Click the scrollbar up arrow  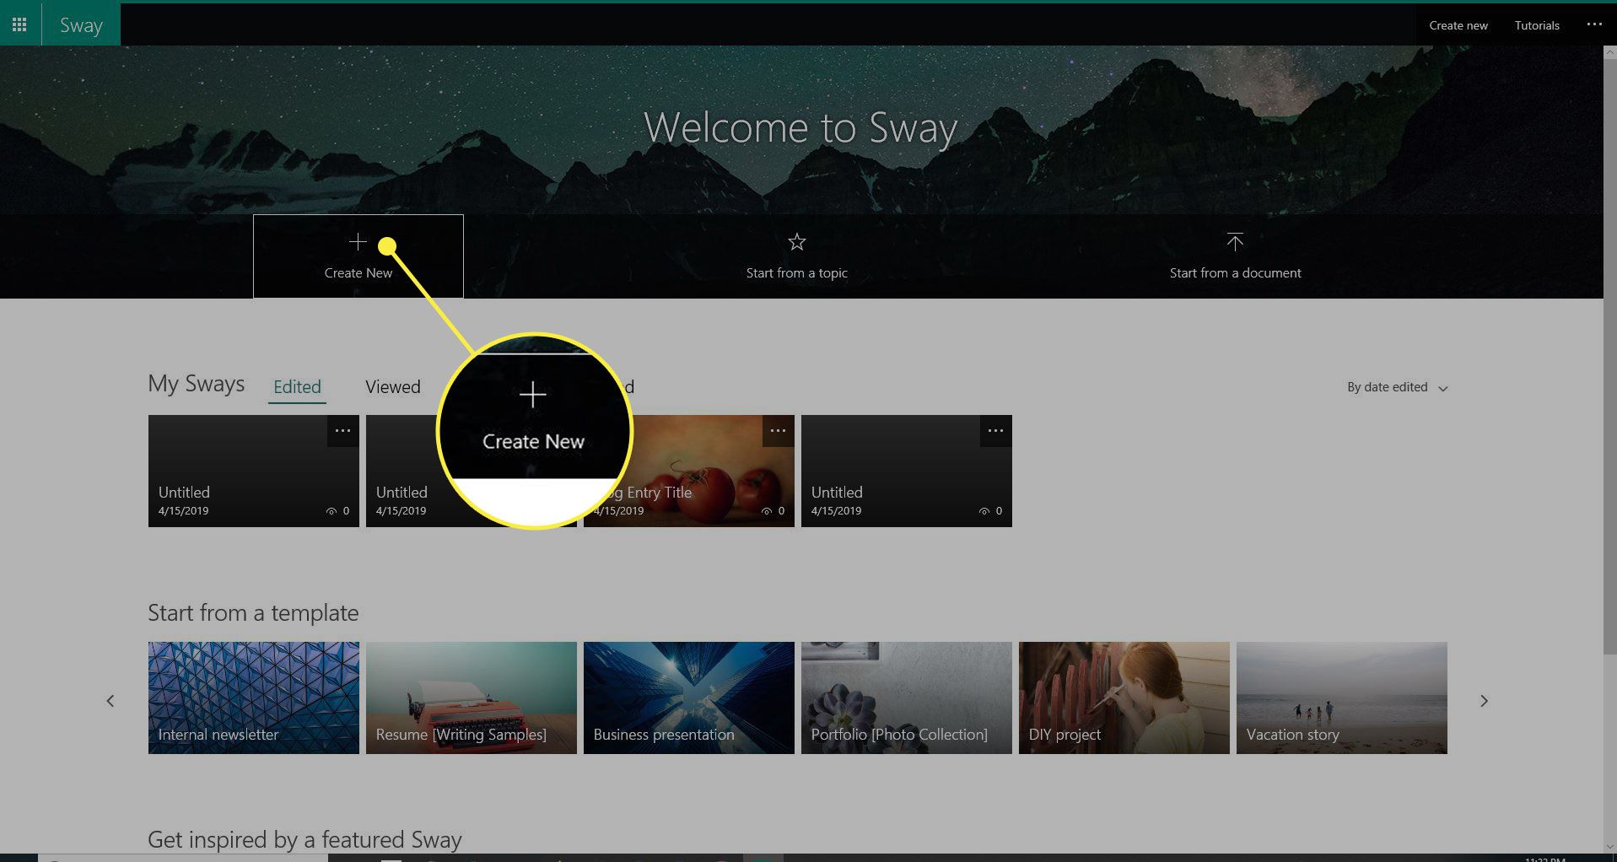pyautogui.click(x=1609, y=51)
